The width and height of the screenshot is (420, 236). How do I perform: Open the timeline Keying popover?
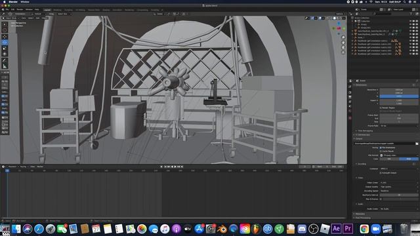(x=24, y=167)
